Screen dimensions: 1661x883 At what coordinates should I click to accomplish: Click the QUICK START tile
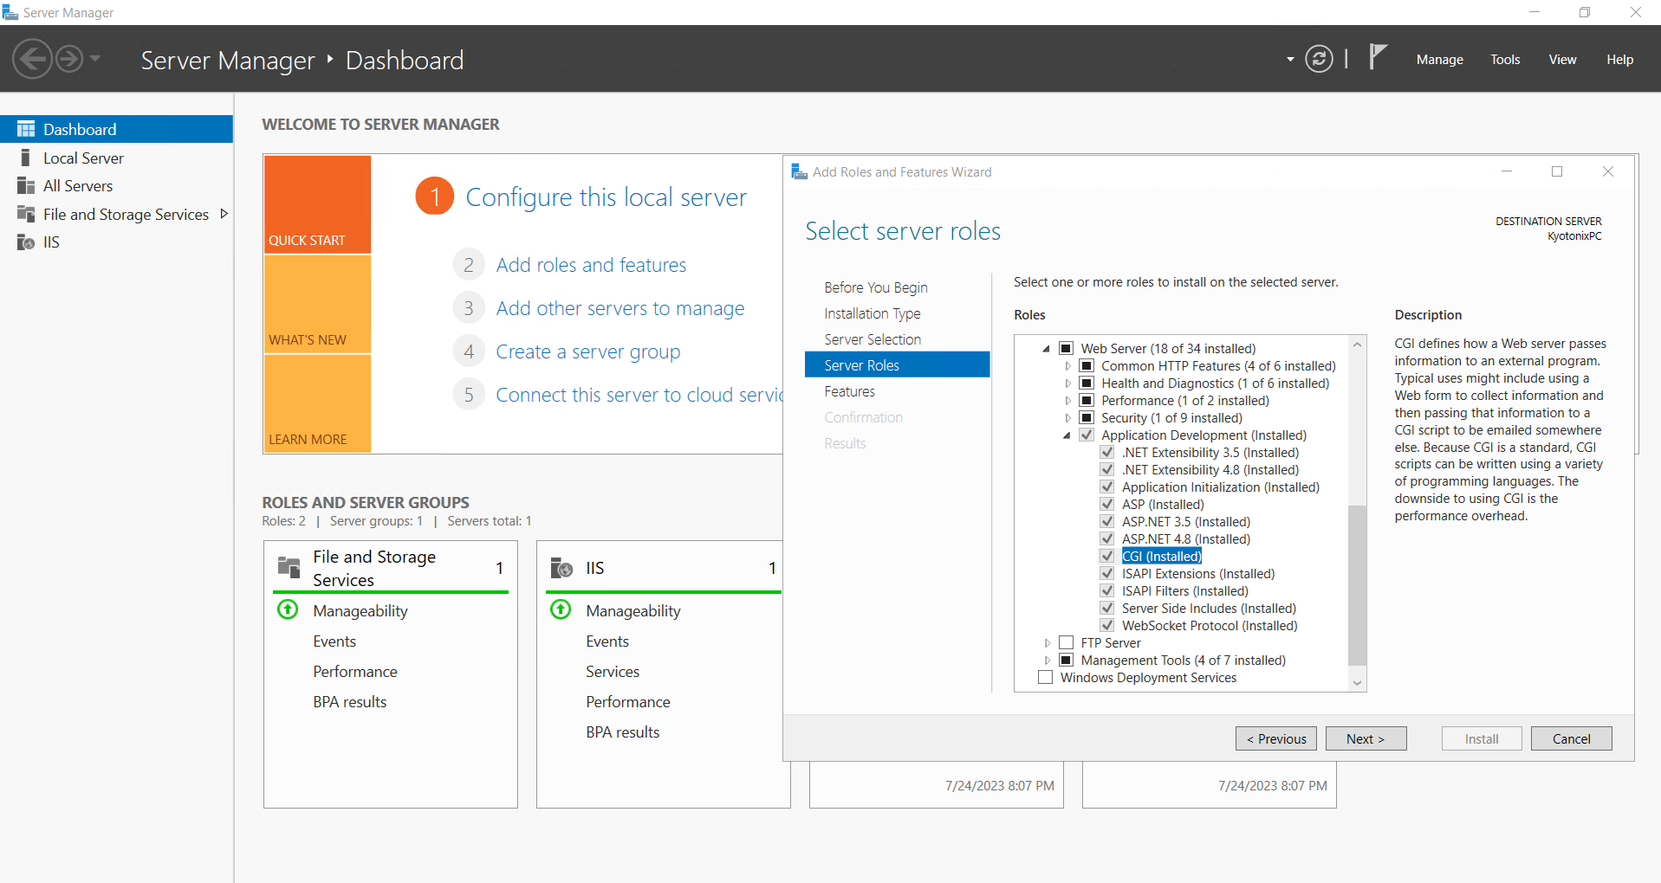(317, 204)
